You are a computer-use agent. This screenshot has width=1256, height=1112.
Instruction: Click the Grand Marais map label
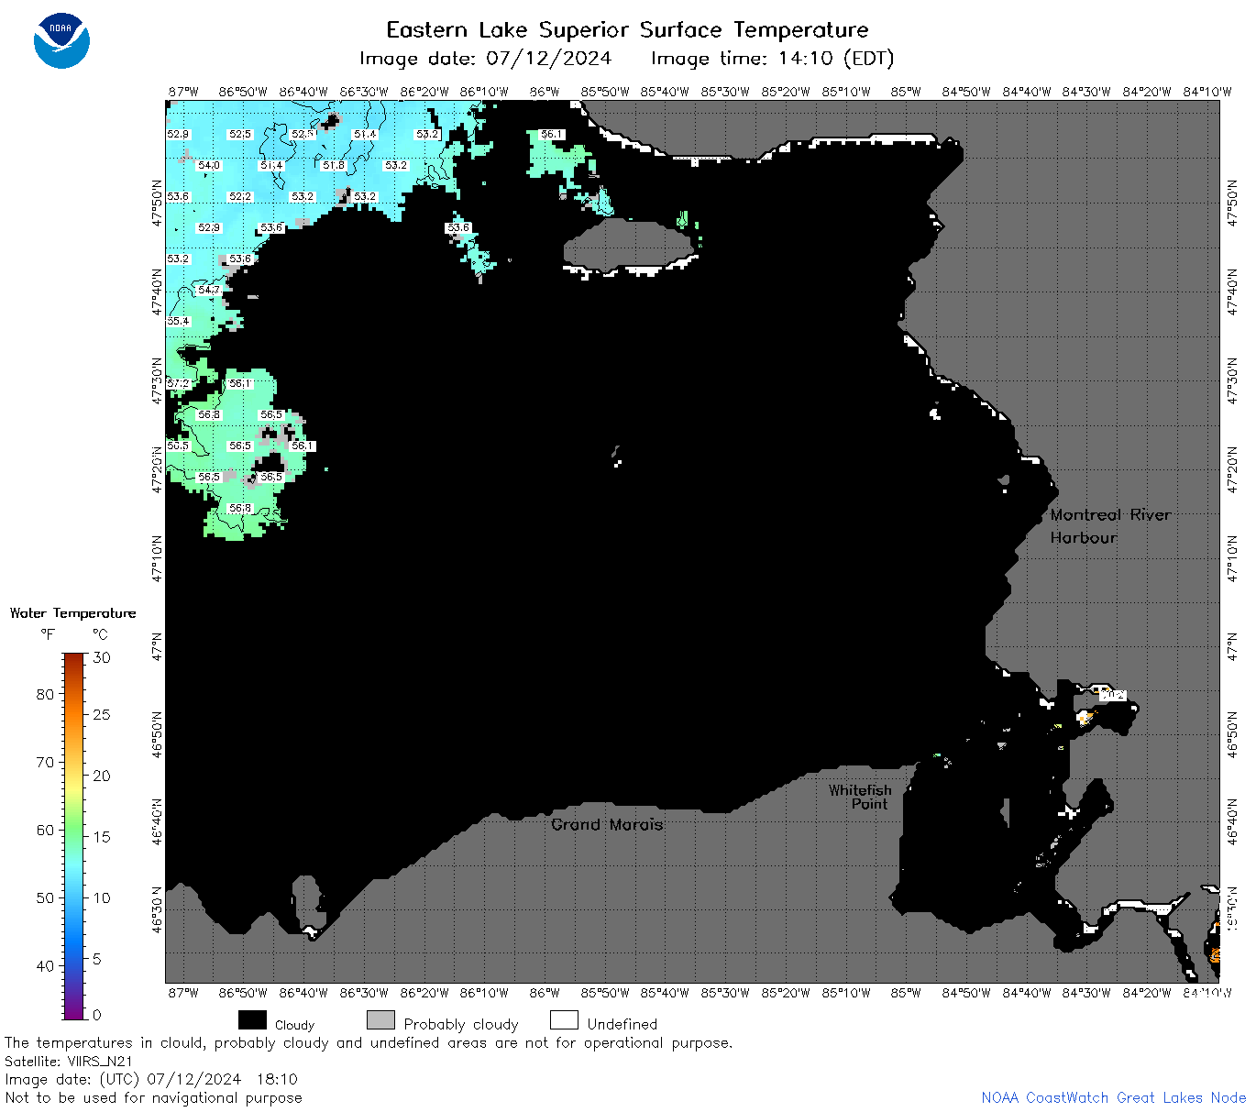[607, 824]
